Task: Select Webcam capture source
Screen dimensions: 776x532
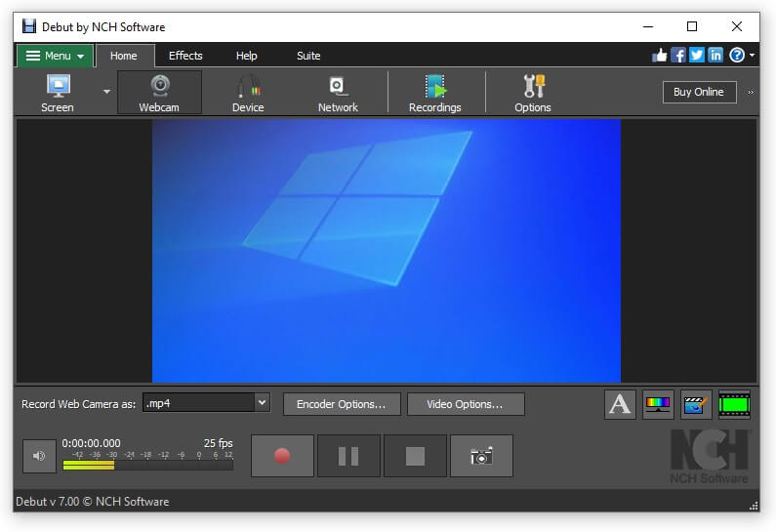Action: coord(159,93)
